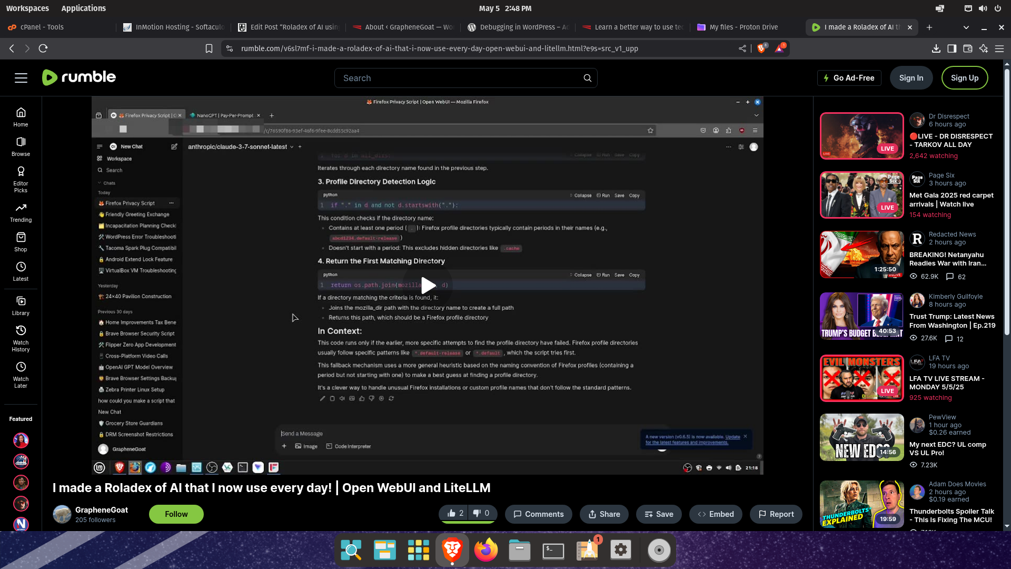Open the Brave Shields icon
The height and width of the screenshot is (569, 1011).
point(761,48)
